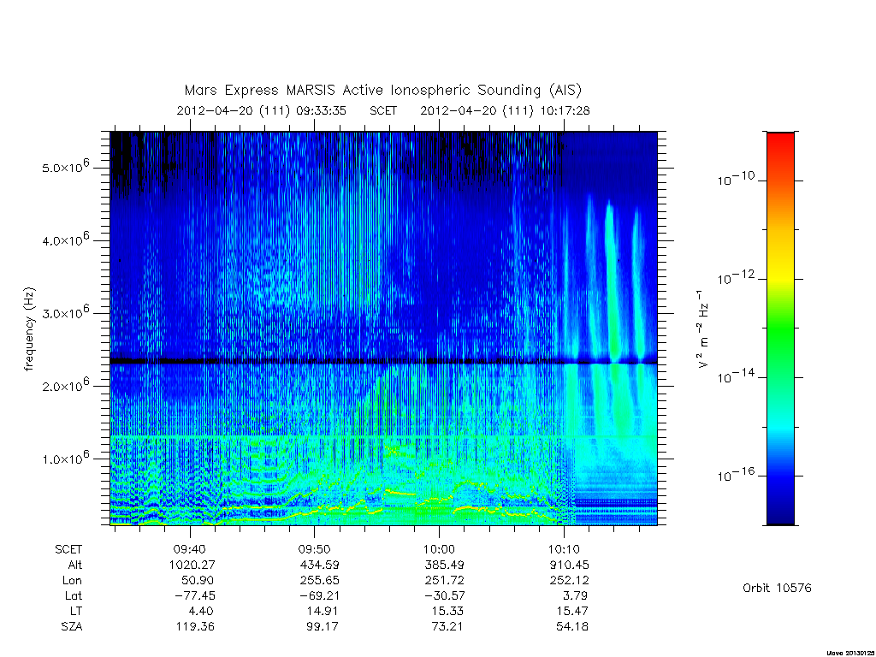876x657 pixels.
Task: Click the local time value '14.91'
Action: (x=323, y=611)
